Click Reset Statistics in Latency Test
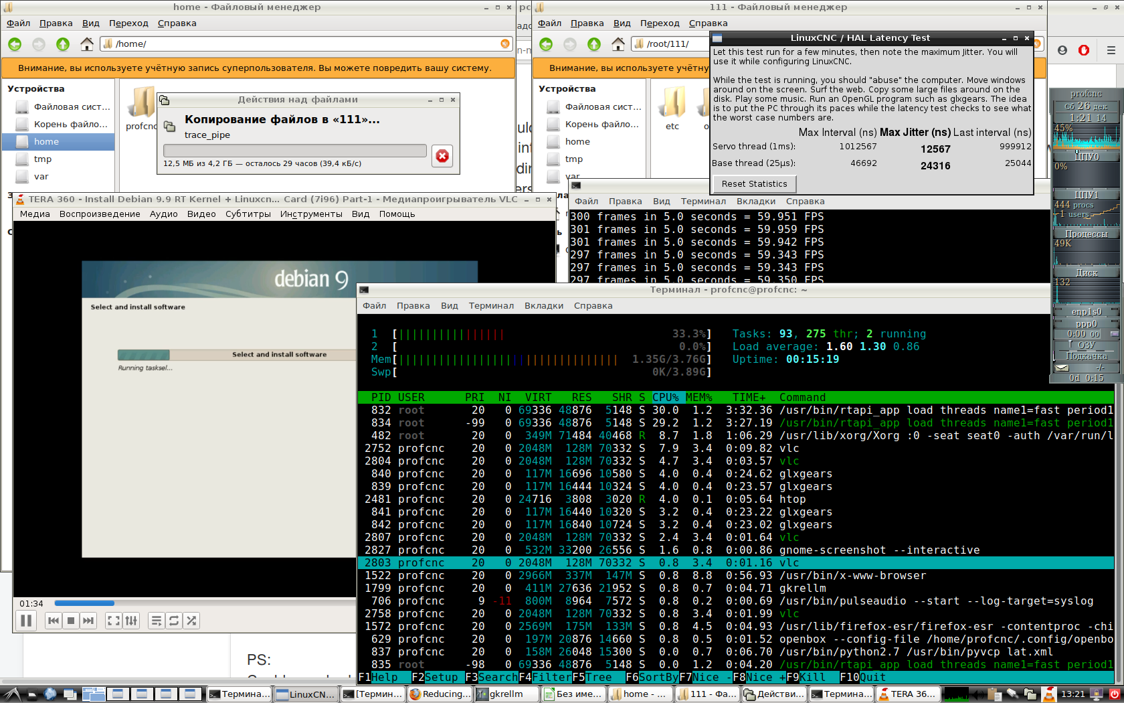1124x703 pixels. pos(754,184)
